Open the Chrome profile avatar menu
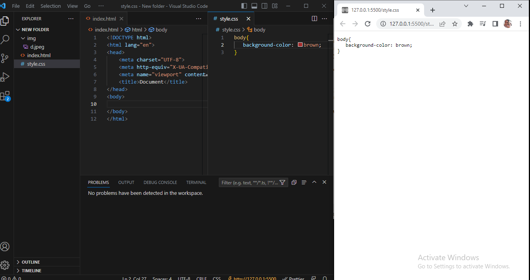Screen dimensions: 530x280 click(508, 24)
